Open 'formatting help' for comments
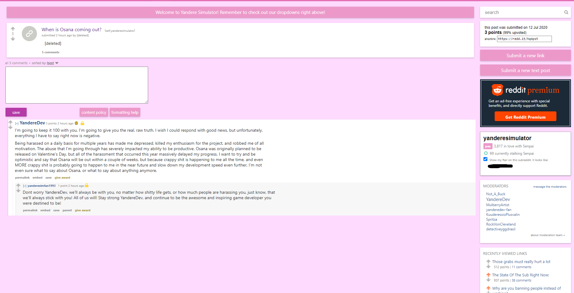 125,112
